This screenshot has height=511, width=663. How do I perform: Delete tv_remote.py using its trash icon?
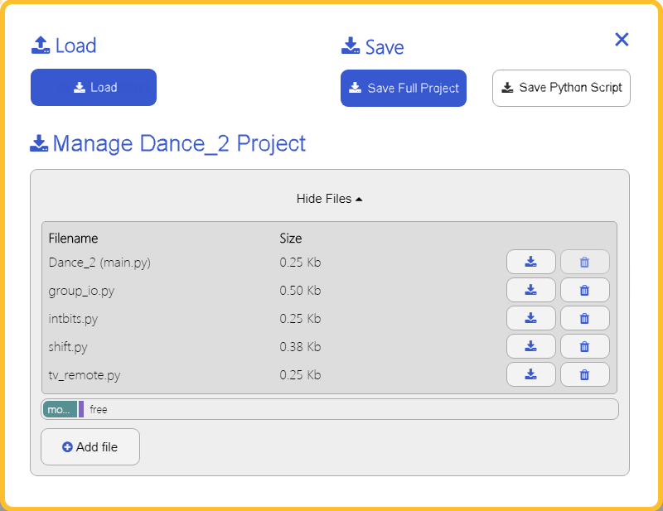pyautogui.click(x=585, y=374)
